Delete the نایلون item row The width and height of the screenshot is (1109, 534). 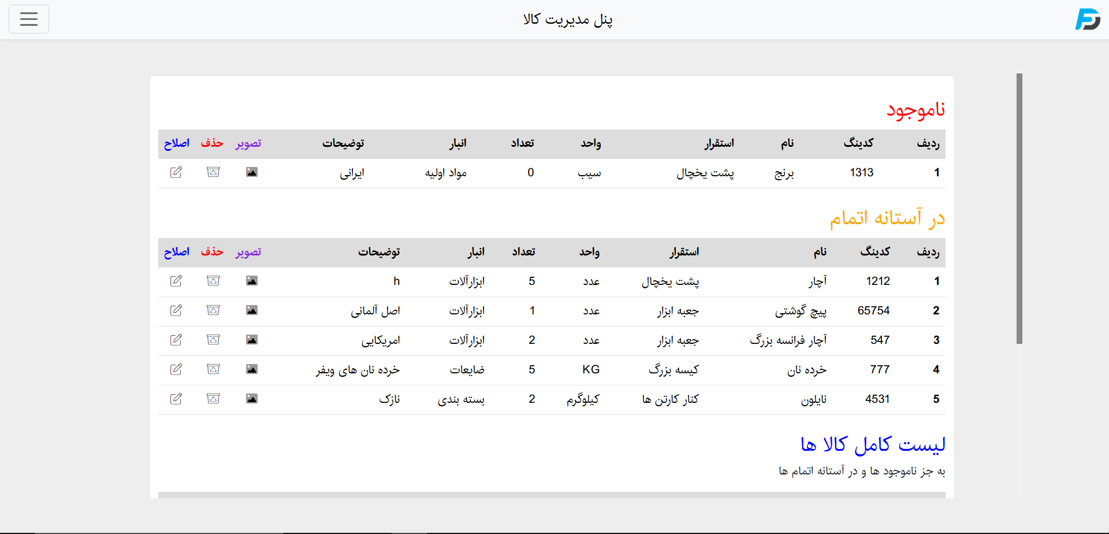point(213,399)
